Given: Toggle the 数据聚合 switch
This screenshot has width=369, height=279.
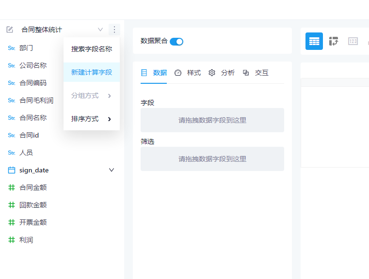Looking at the screenshot, I should coord(176,41).
